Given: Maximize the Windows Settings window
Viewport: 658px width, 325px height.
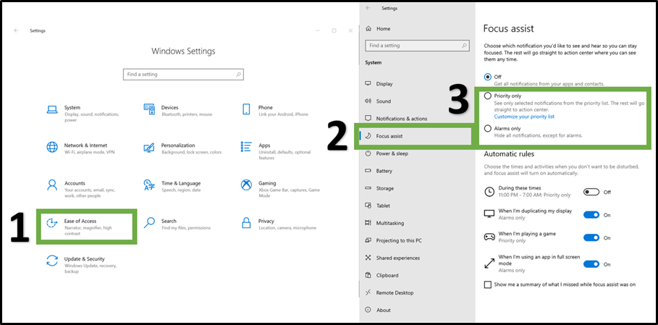Looking at the screenshot, I should 334,30.
